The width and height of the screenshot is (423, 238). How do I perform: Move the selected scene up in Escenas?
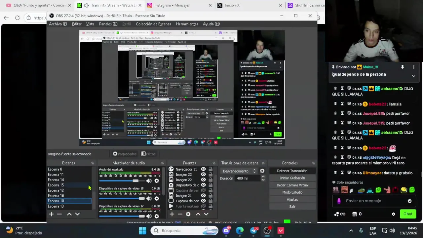point(69,214)
